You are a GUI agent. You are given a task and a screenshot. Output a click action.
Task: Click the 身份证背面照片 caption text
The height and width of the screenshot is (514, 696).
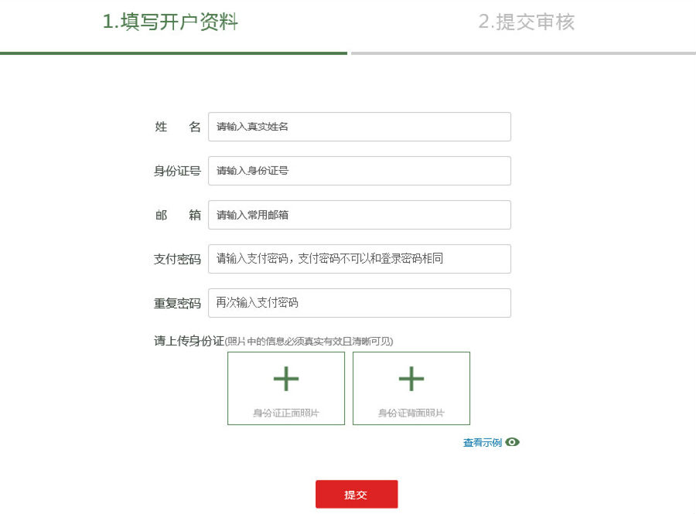[x=411, y=413]
